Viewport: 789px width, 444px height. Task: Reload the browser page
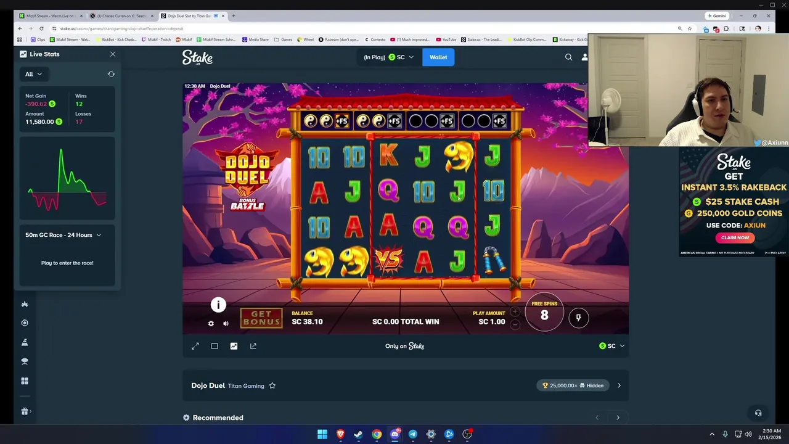pyautogui.click(x=41, y=28)
